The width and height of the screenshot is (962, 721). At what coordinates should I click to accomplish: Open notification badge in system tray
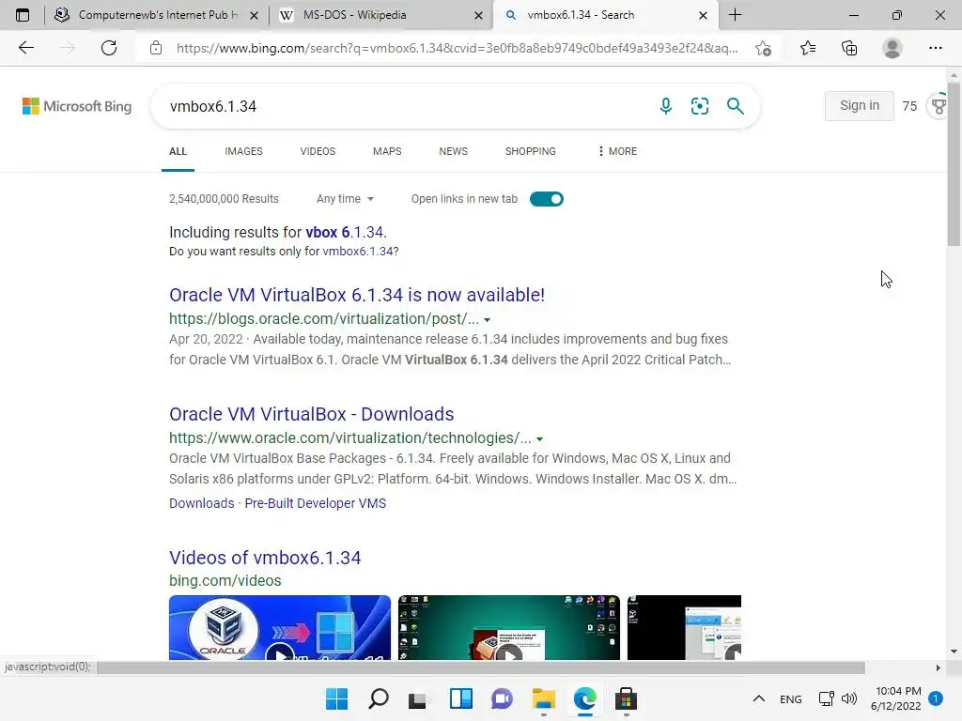coord(936,698)
